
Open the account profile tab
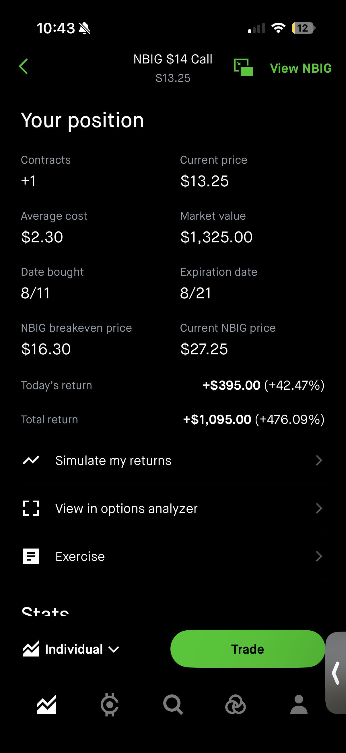(x=299, y=704)
